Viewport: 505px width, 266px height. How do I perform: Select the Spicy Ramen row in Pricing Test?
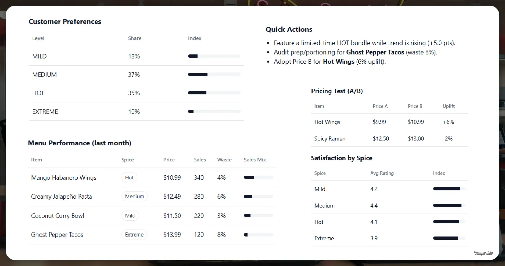click(x=389, y=139)
